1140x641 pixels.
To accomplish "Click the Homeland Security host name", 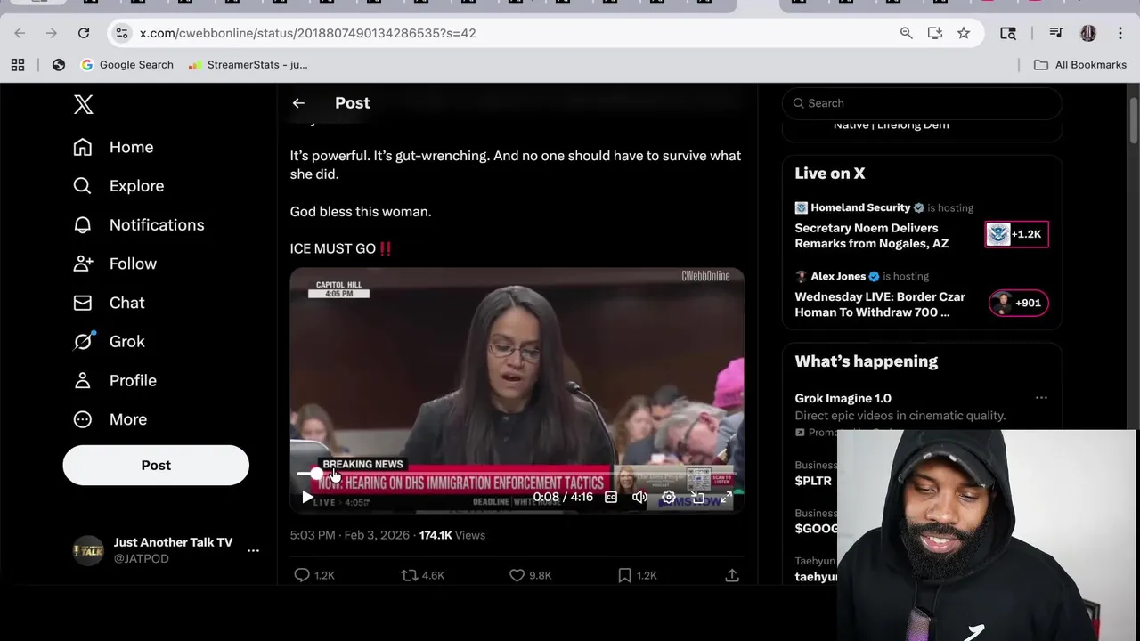I will pyautogui.click(x=860, y=207).
